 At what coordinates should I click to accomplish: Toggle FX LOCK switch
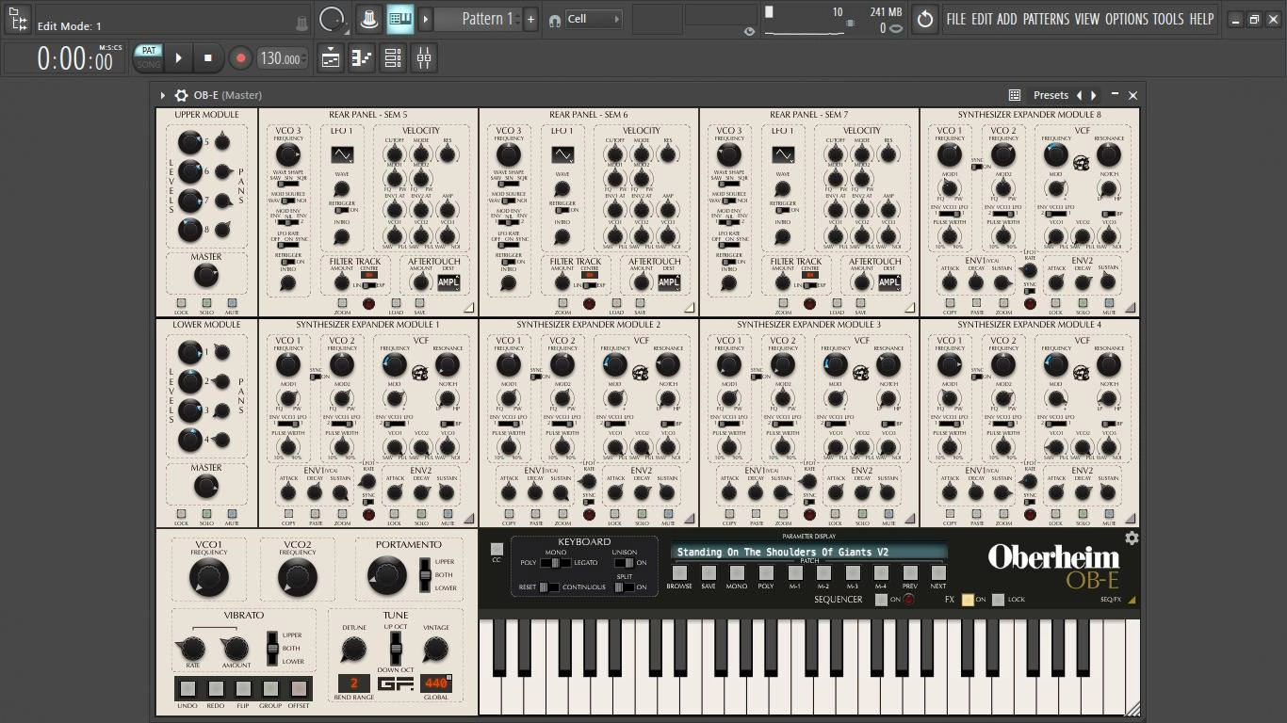(998, 600)
